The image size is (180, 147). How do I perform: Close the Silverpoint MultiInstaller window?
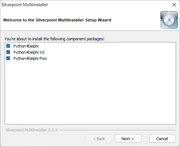point(174,5)
